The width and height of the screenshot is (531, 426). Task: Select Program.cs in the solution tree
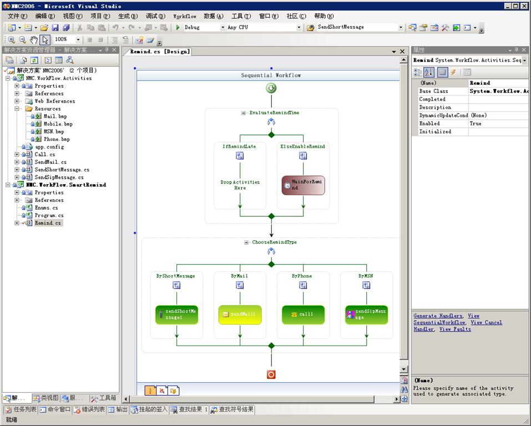(x=49, y=215)
